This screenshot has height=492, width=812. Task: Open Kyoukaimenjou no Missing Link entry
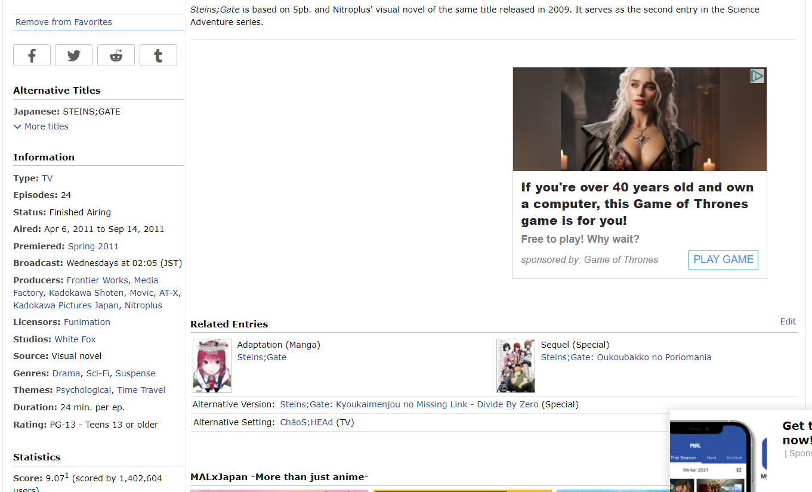[x=409, y=404]
